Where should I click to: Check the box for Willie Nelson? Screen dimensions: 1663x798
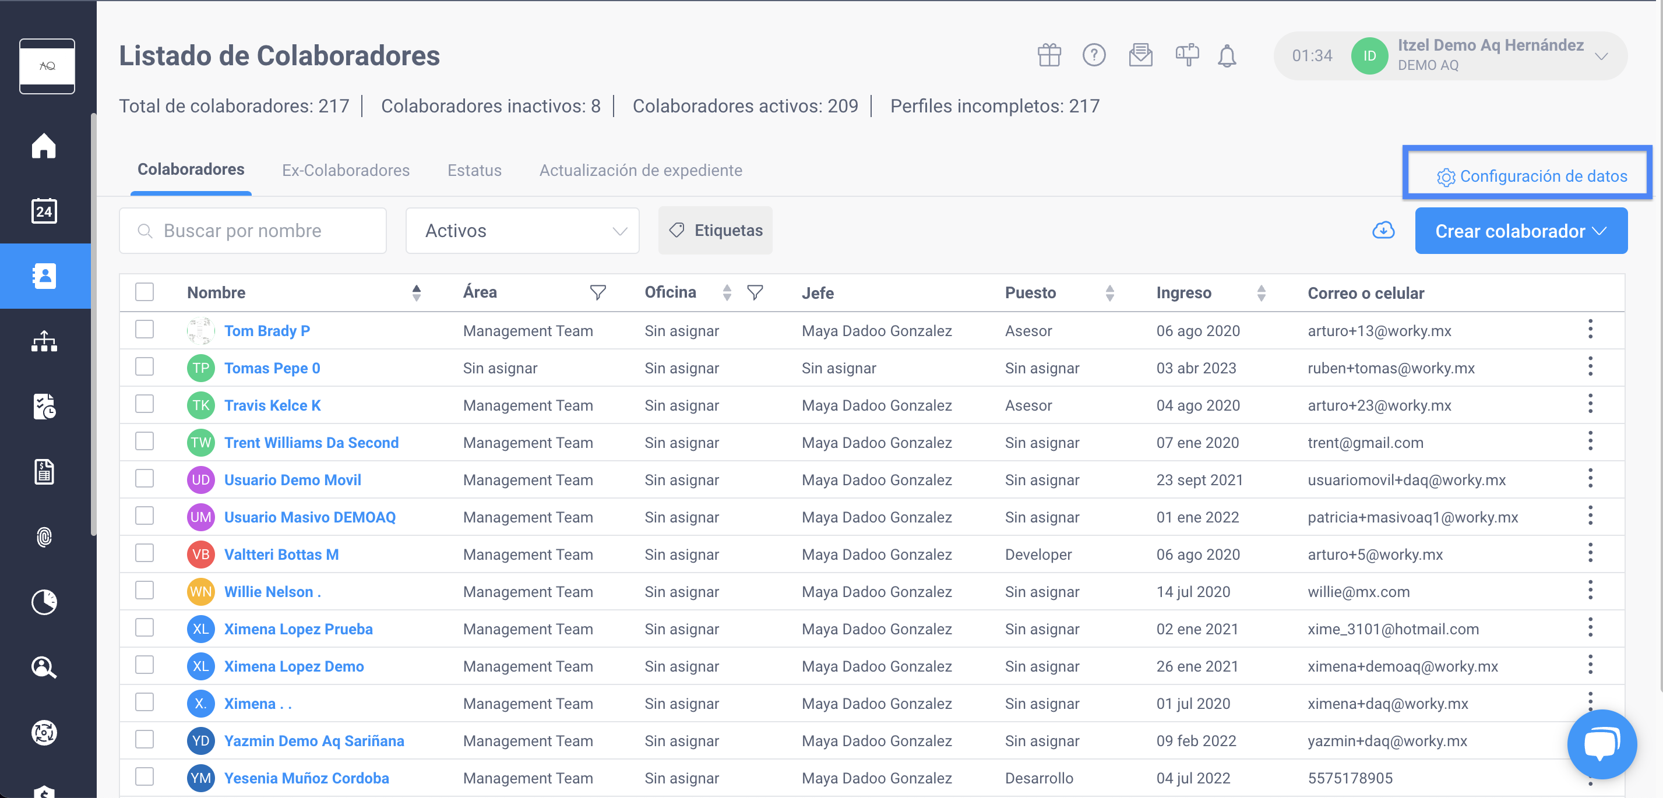pos(145,591)
